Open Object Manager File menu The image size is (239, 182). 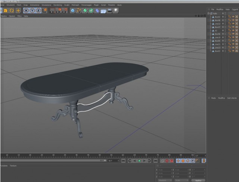[212, 9]
